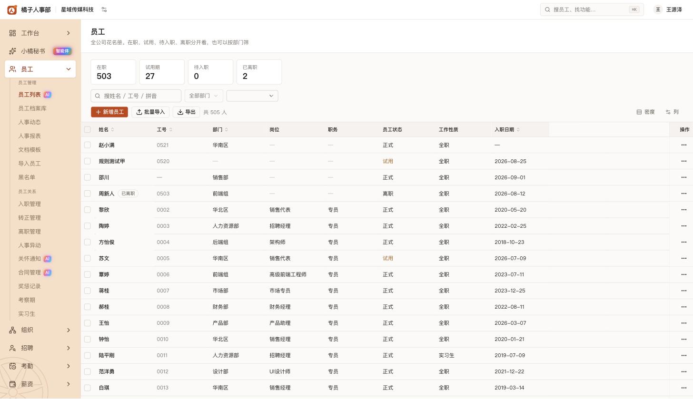Click the 搜姓名 / 工号 / 拼音 search field
This screenshot has height=399, width=693.
(x=136, y=96)
